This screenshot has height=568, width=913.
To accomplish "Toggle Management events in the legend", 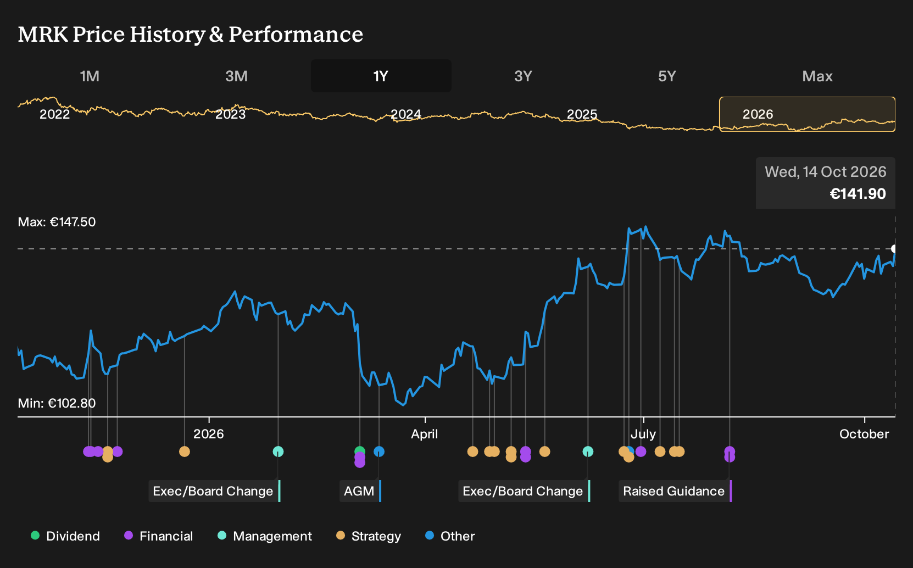I will pyautogui.click(x=265, y=536).
